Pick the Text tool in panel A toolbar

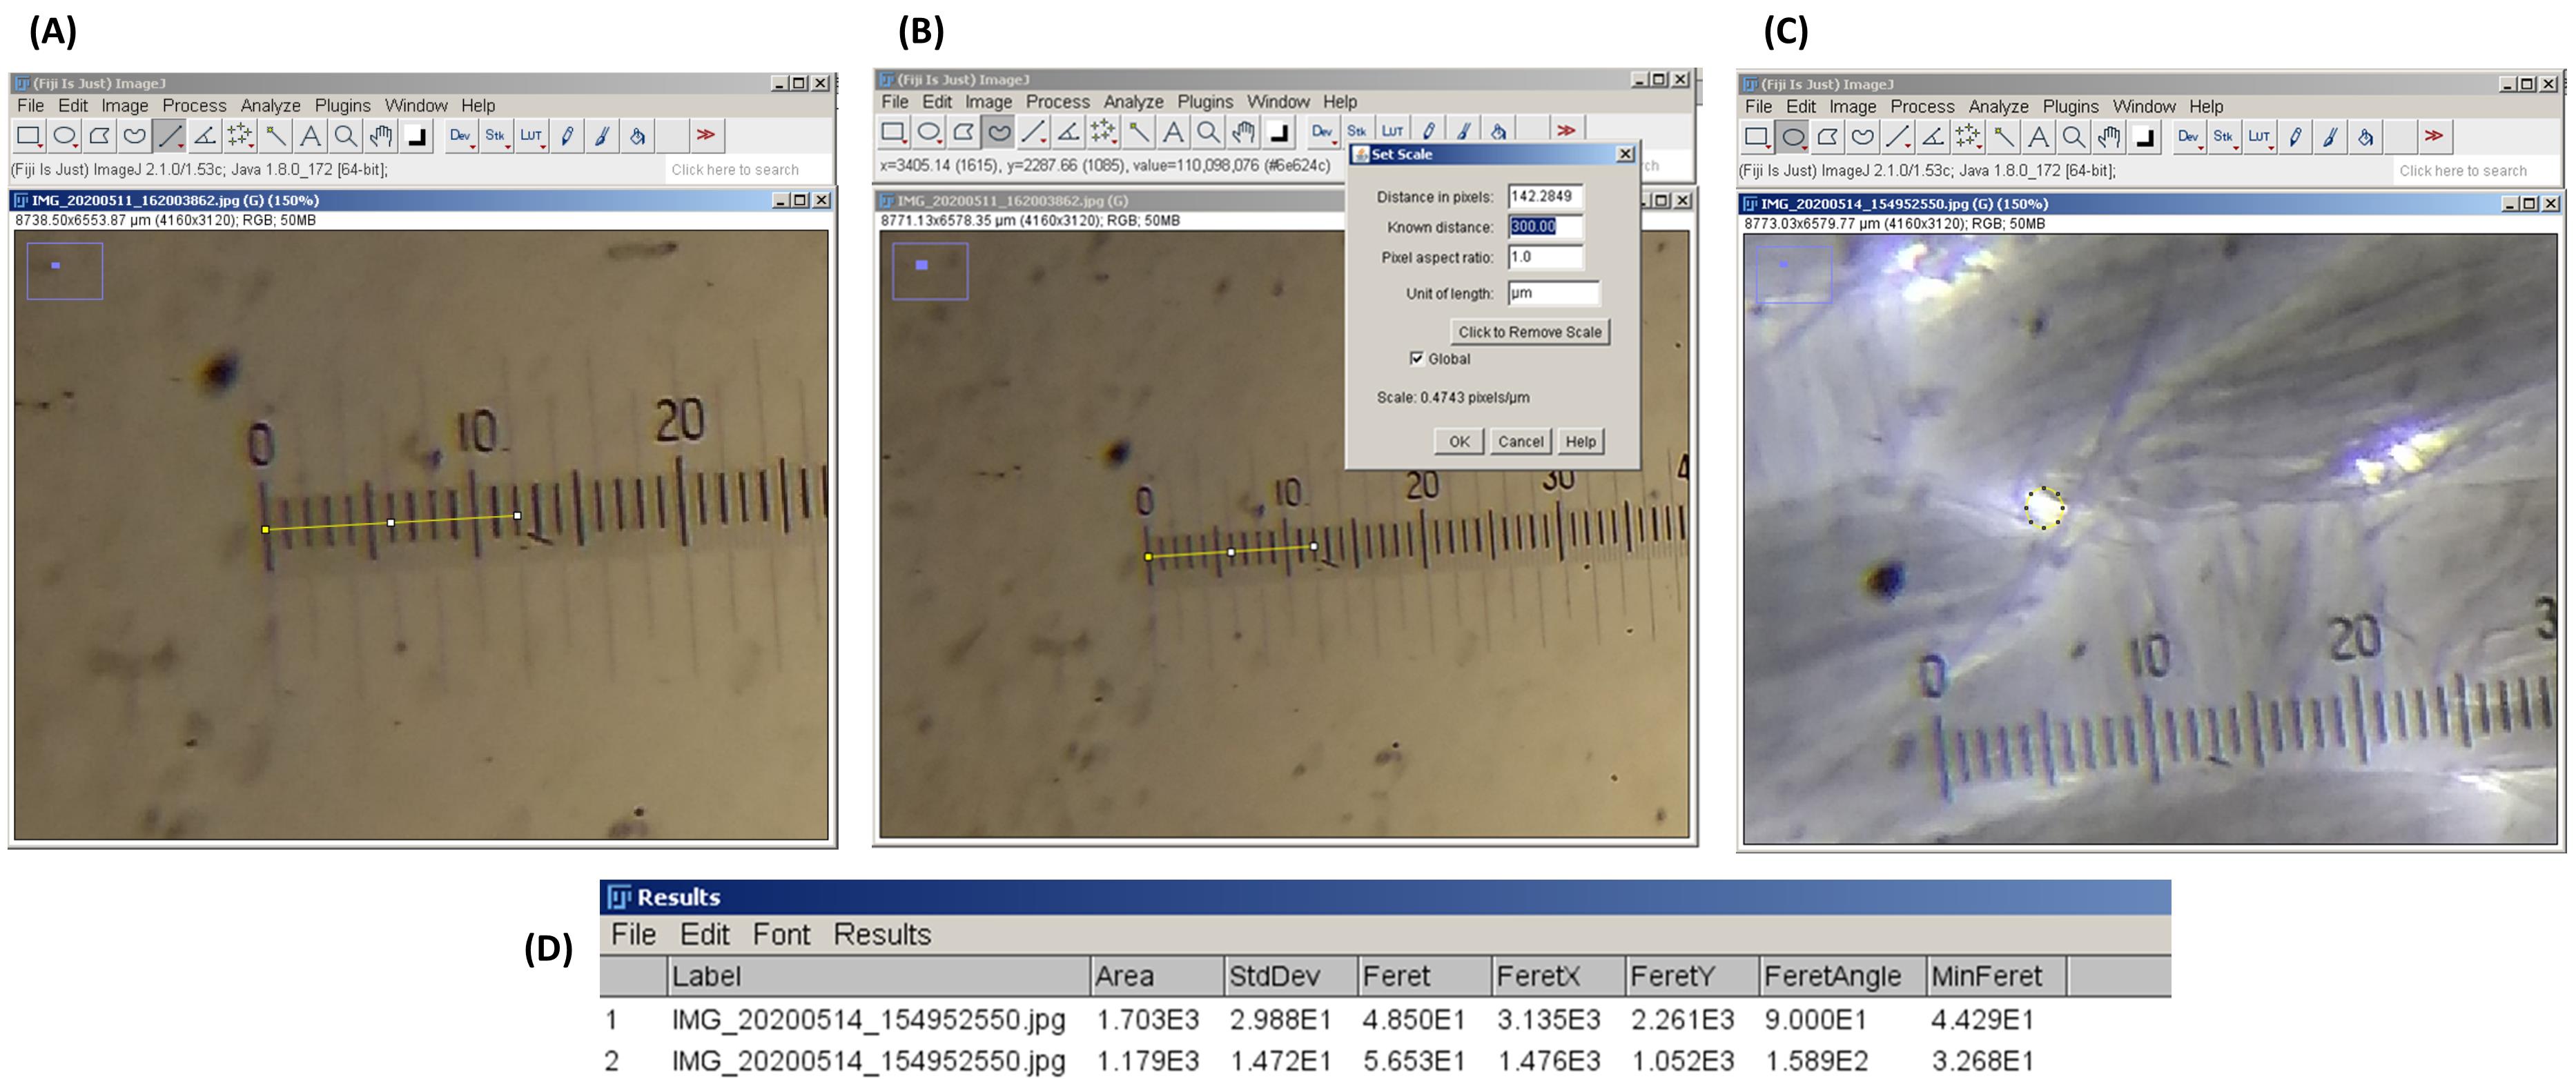coord(310,136)
